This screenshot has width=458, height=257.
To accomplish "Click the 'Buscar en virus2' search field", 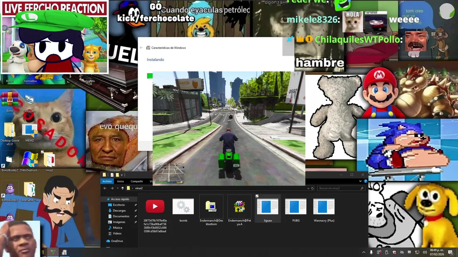I will tap(341, 188).
